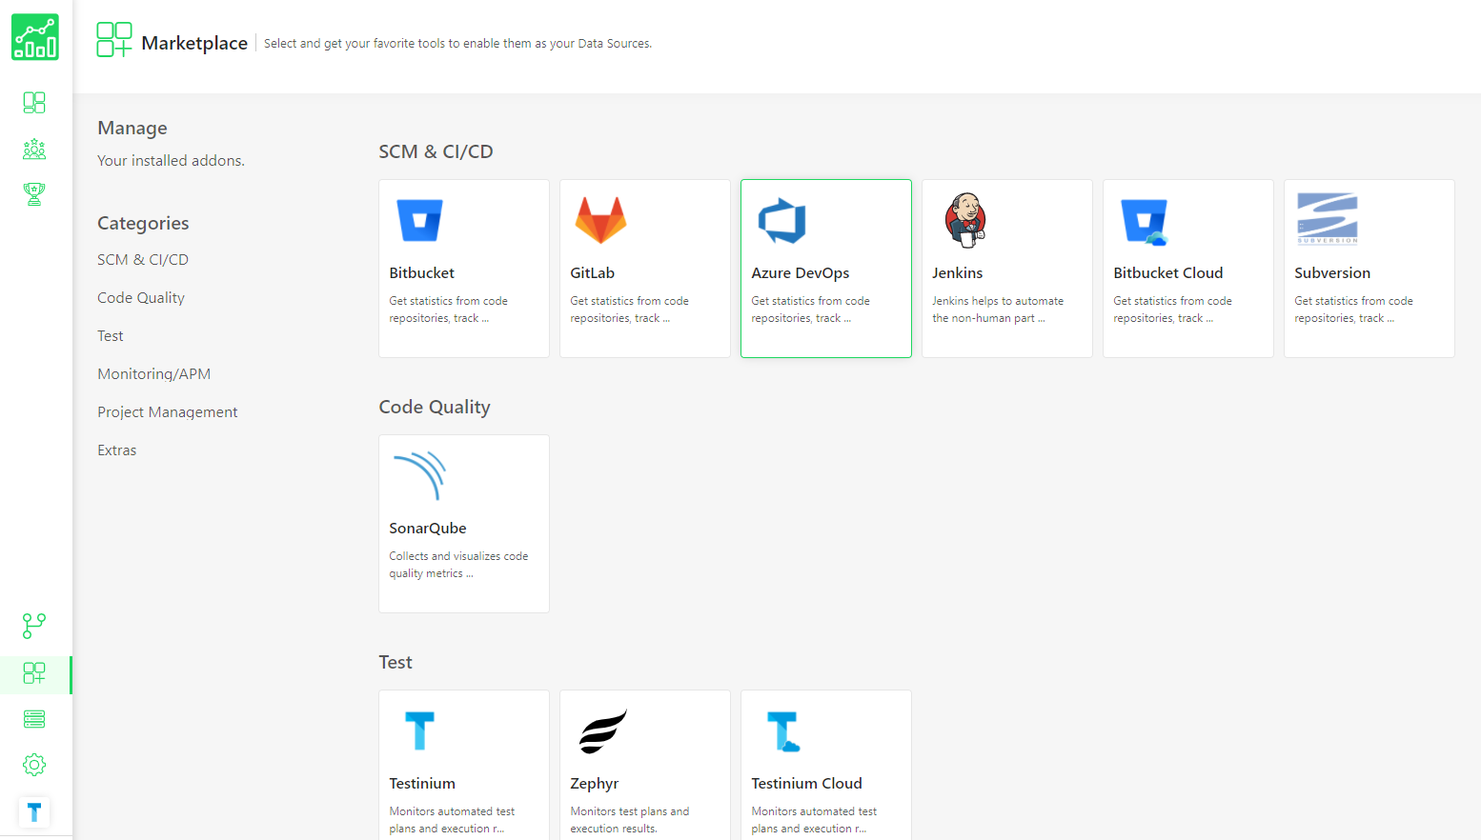Open the server stack icon in sidebar

pos(34,719)
